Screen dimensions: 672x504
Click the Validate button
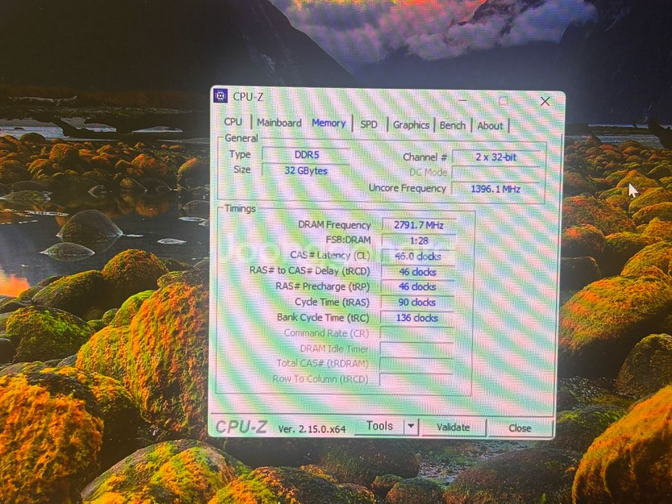pos(453,427)
